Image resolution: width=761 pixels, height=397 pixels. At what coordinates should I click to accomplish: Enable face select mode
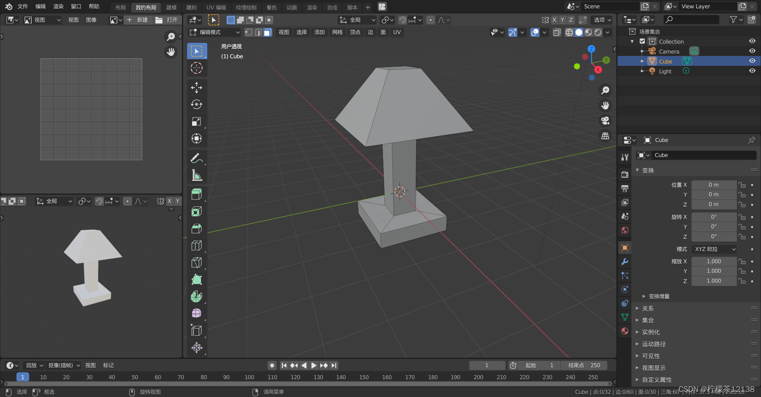268,33
